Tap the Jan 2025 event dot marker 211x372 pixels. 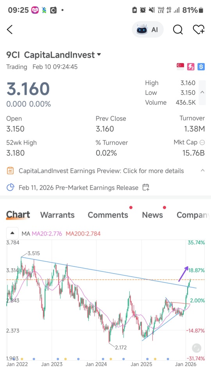(x=147, y=359)
